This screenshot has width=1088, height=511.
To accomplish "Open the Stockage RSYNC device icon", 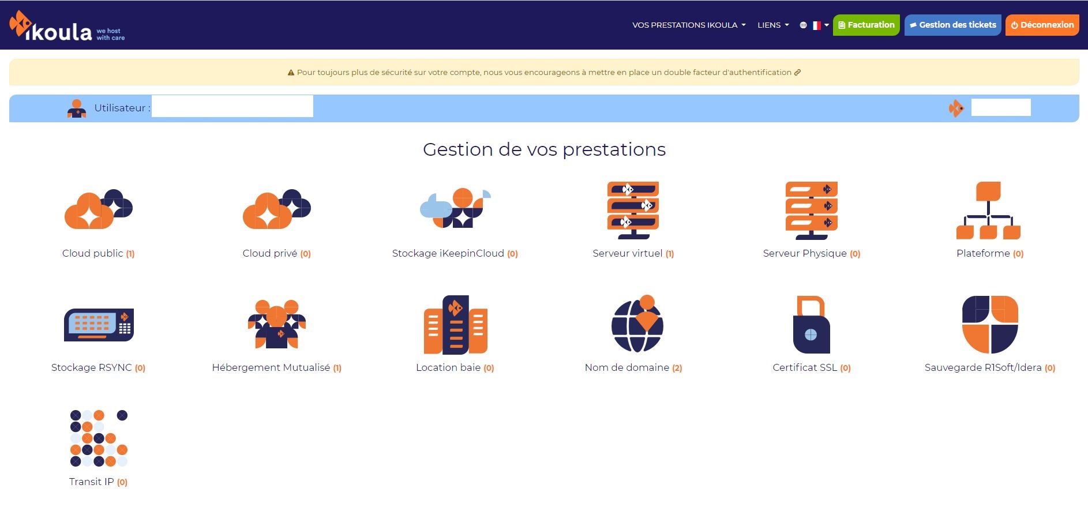I will coord(99,325).
